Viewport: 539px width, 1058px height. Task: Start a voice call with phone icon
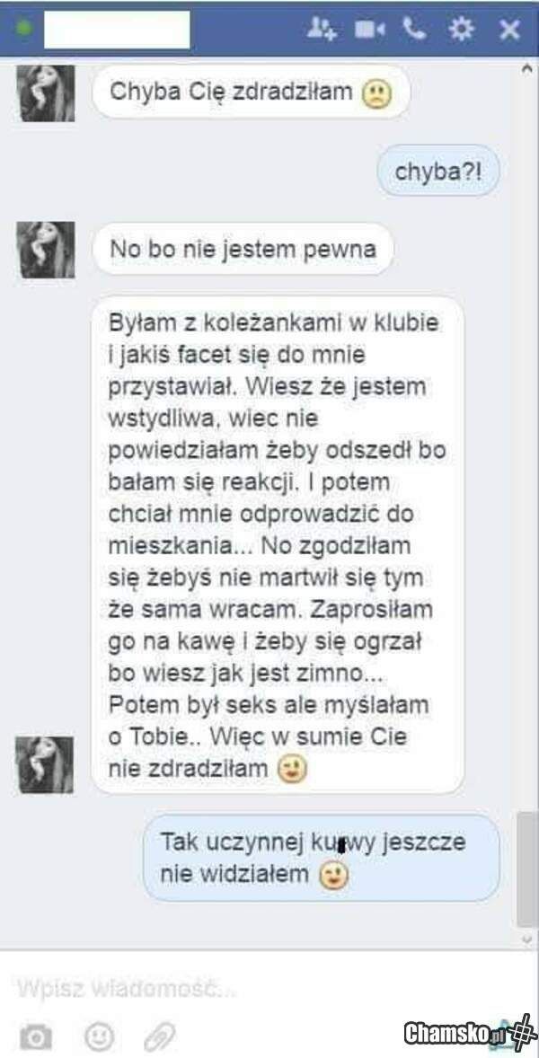tap(413, 29)
